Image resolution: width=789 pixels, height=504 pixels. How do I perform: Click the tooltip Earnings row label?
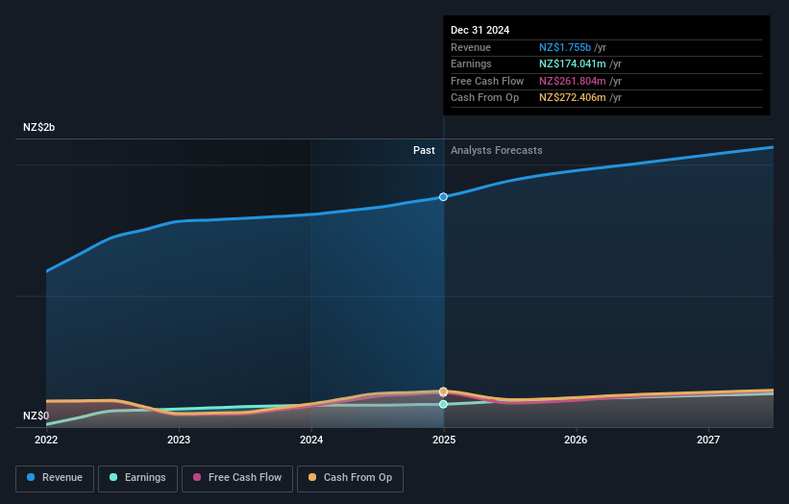tap(471, 63)
